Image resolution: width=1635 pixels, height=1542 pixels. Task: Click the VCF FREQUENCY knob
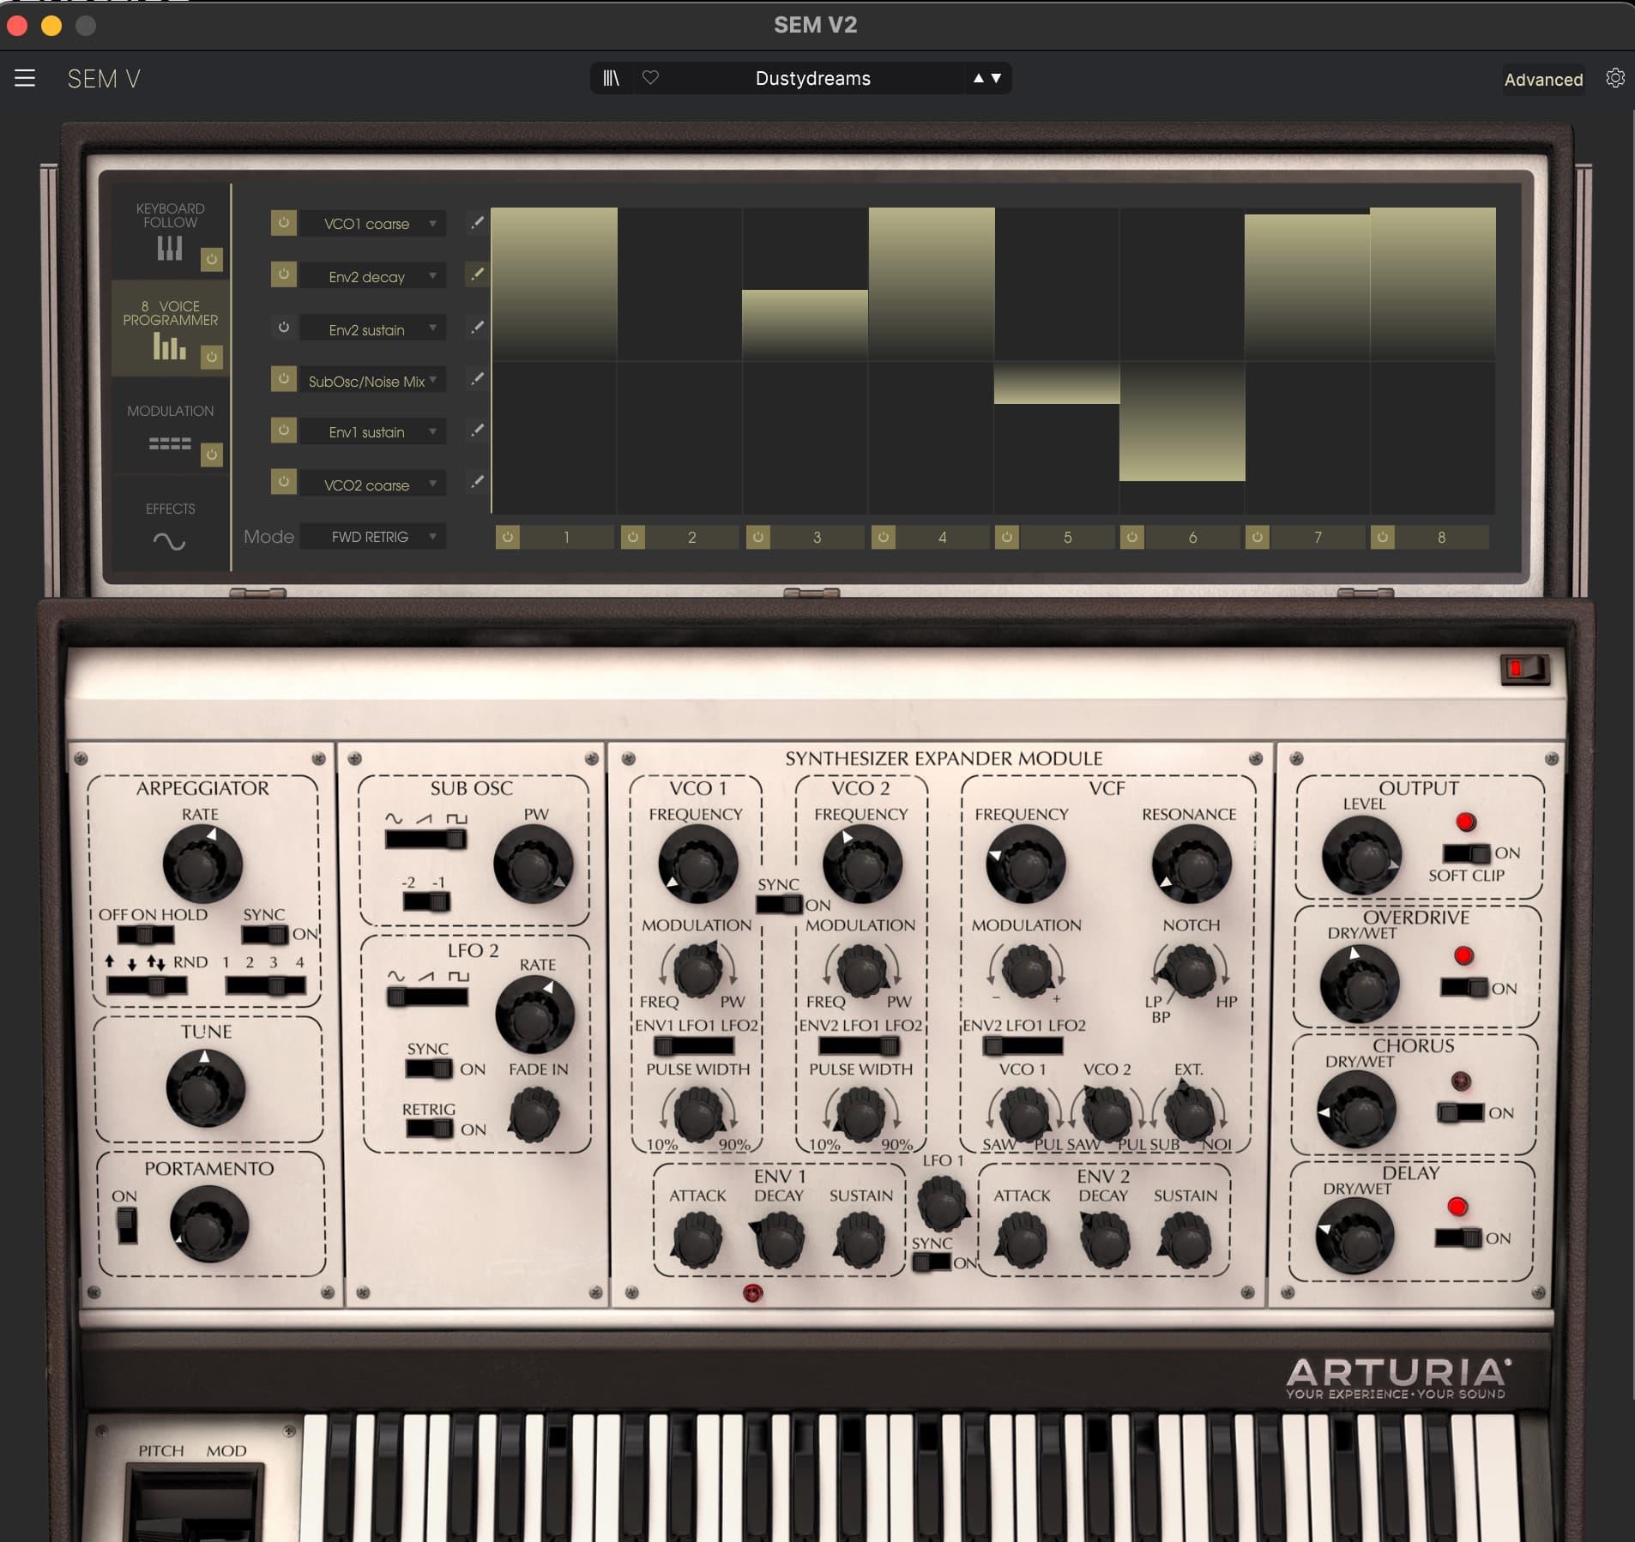(1025, 864)
